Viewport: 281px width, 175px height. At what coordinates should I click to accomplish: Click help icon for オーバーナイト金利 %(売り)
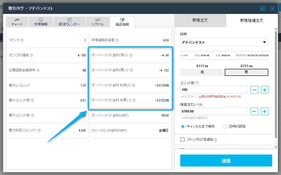pyautogui.click(x=134, y=85)
